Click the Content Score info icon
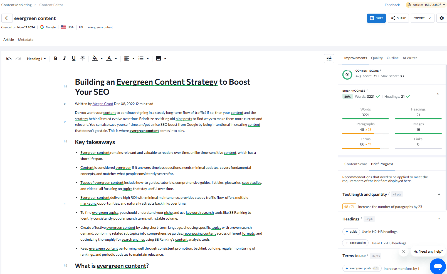The width and height of the screenshot is (447, 274). click(381, 70)
